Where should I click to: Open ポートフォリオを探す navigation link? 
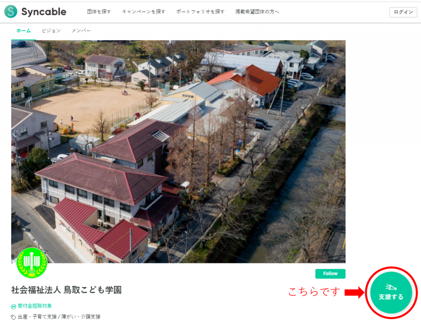[x=200, y=12]
